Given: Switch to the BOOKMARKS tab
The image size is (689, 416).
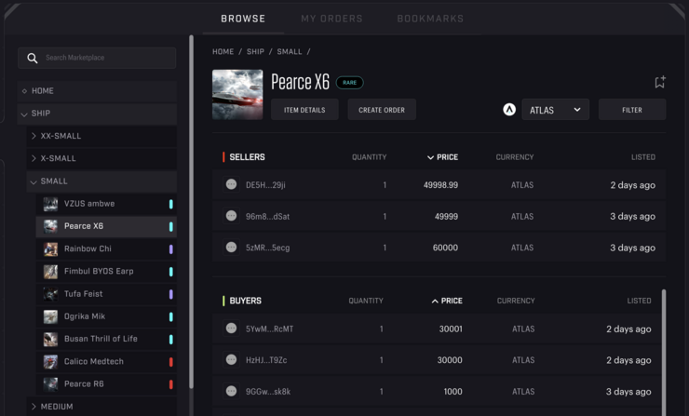Looking at the screenshot, I should point(430,19).
